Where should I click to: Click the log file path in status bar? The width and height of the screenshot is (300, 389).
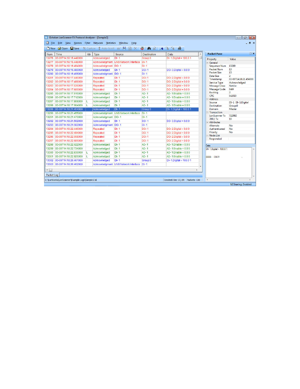(71, 180)
